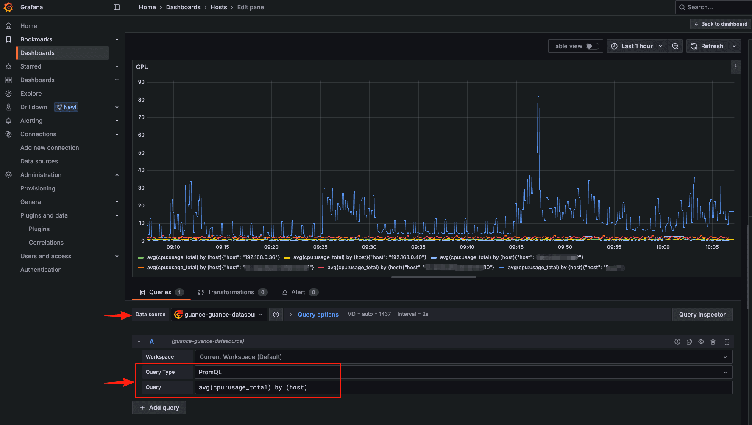
Task: Collapse query row A with chevron
Action: 139,342
